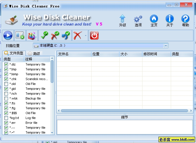Click the title bar app icon
Screen dimensions: 196x143
tap(5, 6)
